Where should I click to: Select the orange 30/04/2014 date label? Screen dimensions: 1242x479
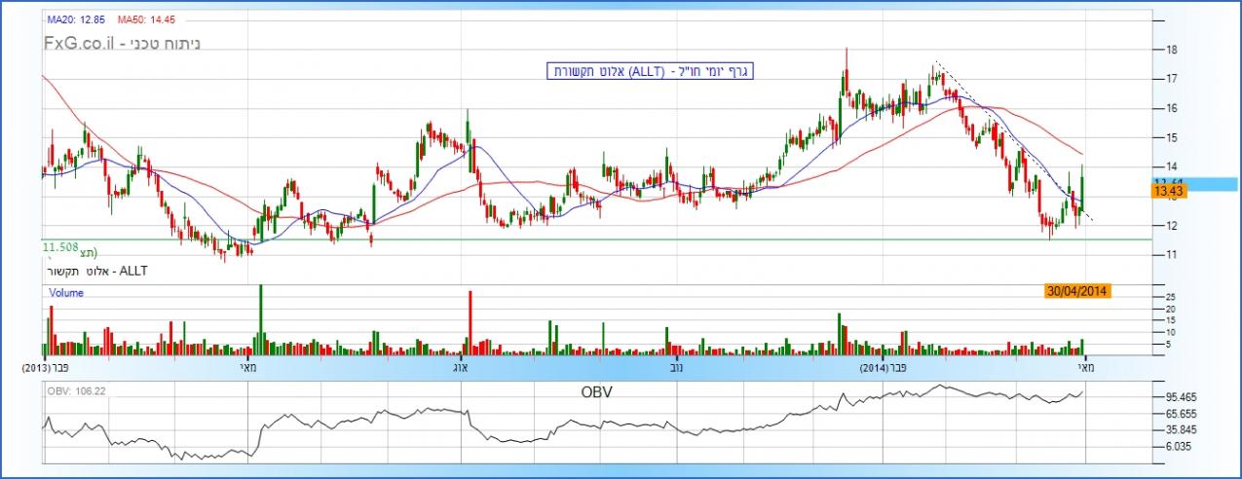1075,290
